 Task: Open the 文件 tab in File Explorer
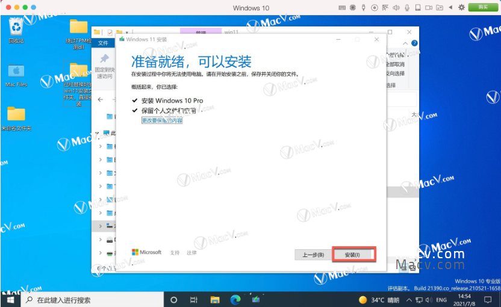[x=103, y=43]
